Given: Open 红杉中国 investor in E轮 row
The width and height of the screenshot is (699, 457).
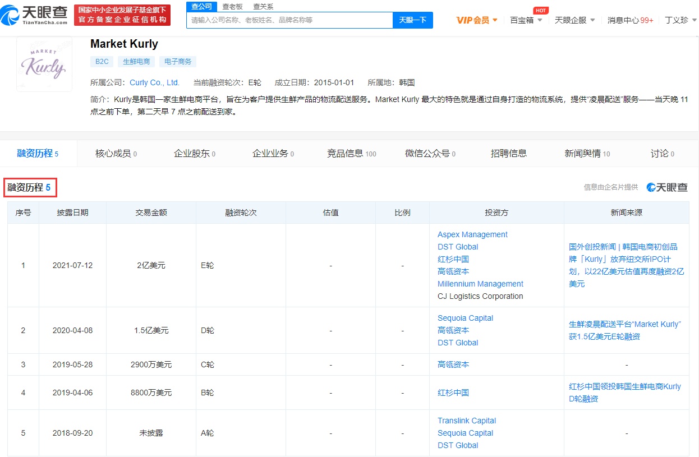Looking at the screenshot, I should (x=453, y=259).
